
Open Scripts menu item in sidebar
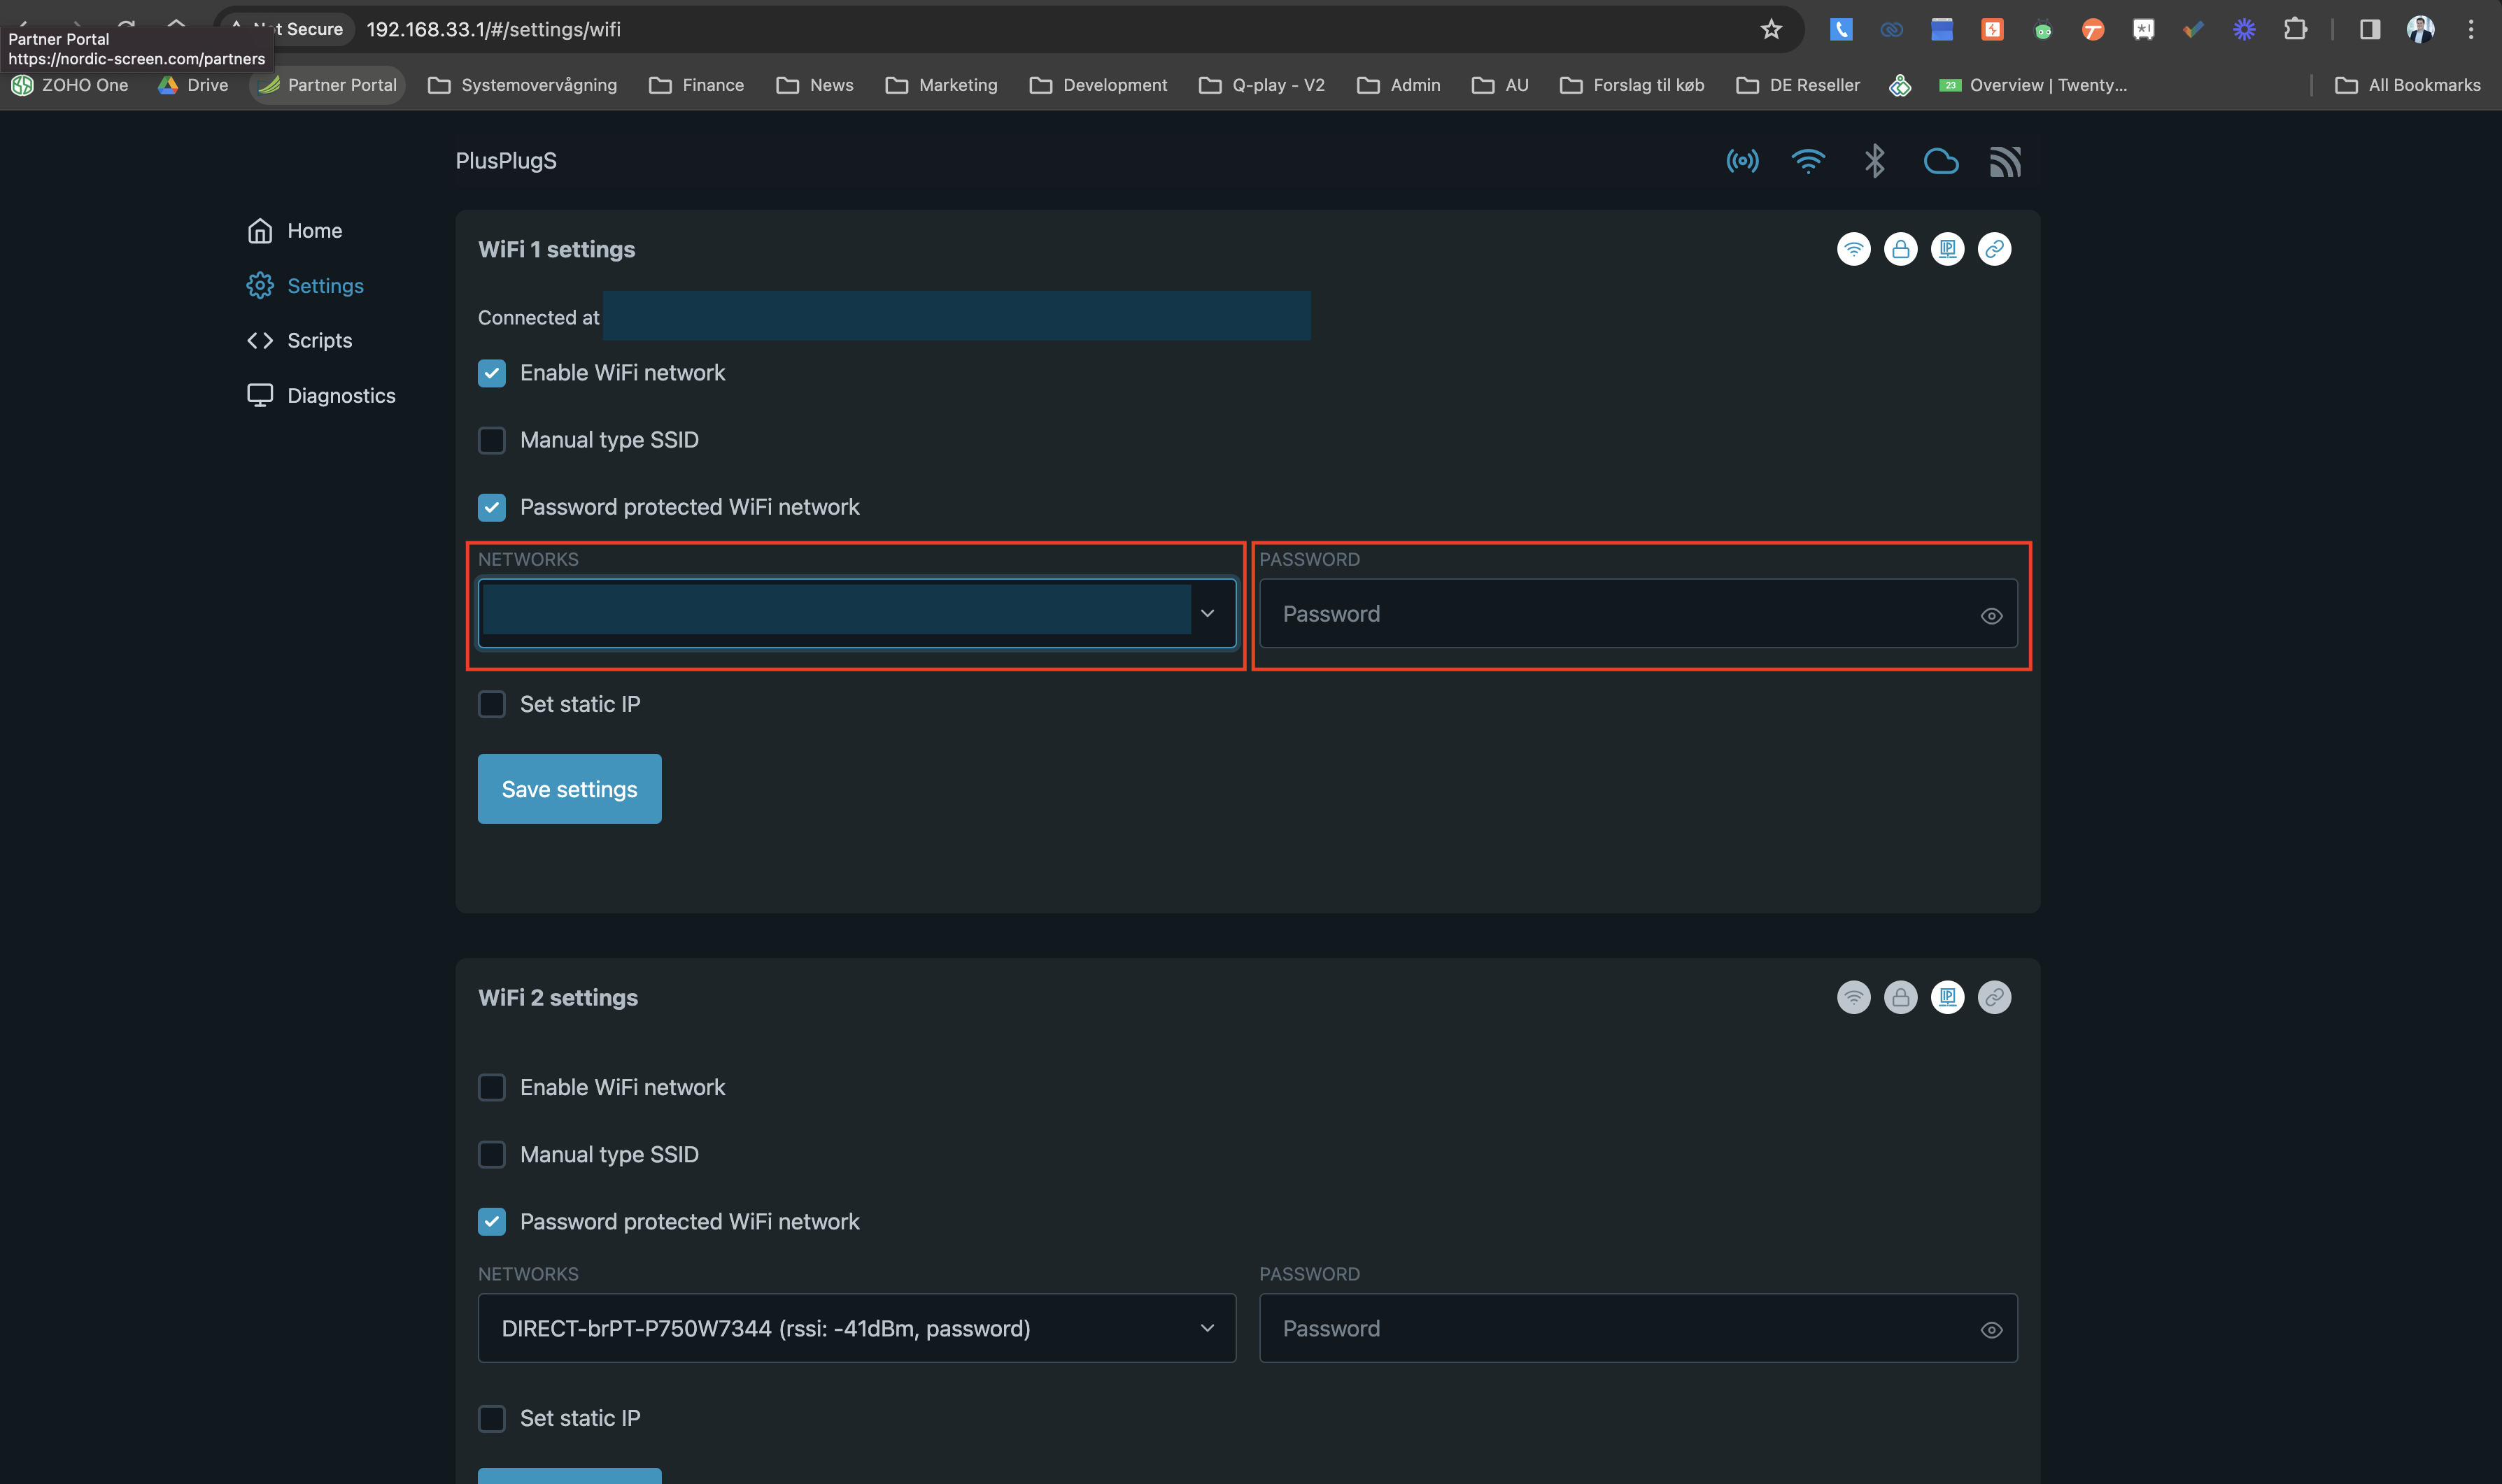click(318, 338)
